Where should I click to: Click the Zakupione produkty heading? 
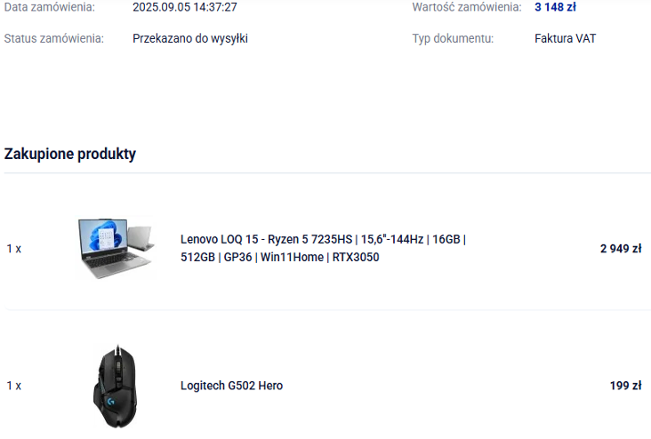[x=69, y=154]
